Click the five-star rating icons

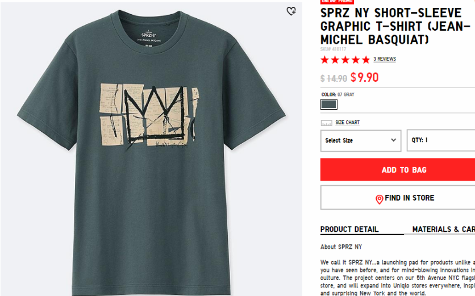pyautogui.click(x=345, y=60)
